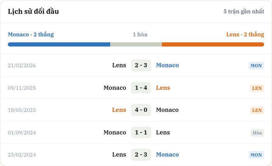Select the 4 - 0 score box
Image resolution: width=272 pixels, height=166 pixels.
click(141, 110)
